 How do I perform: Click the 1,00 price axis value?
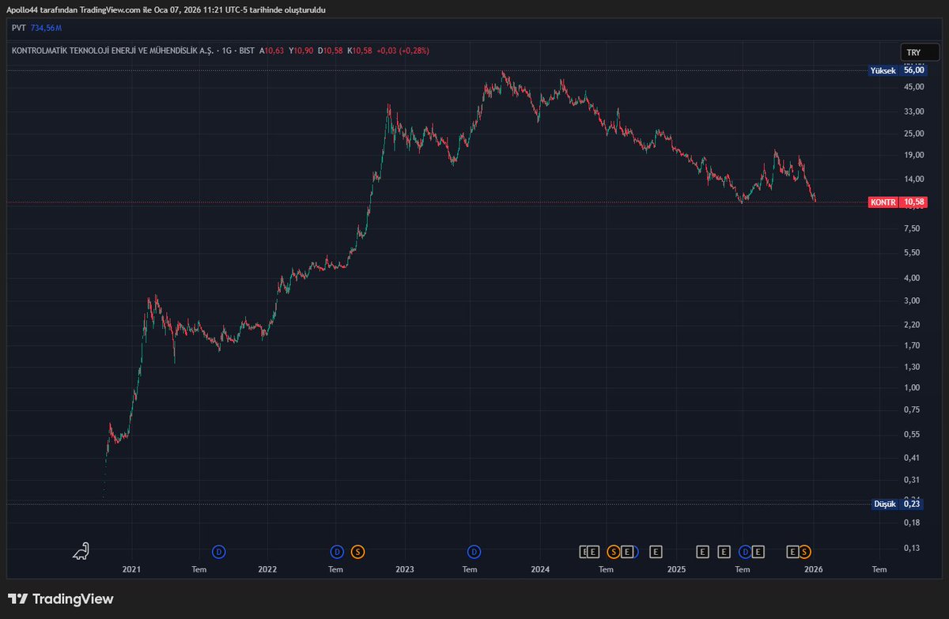coord(913,387)
